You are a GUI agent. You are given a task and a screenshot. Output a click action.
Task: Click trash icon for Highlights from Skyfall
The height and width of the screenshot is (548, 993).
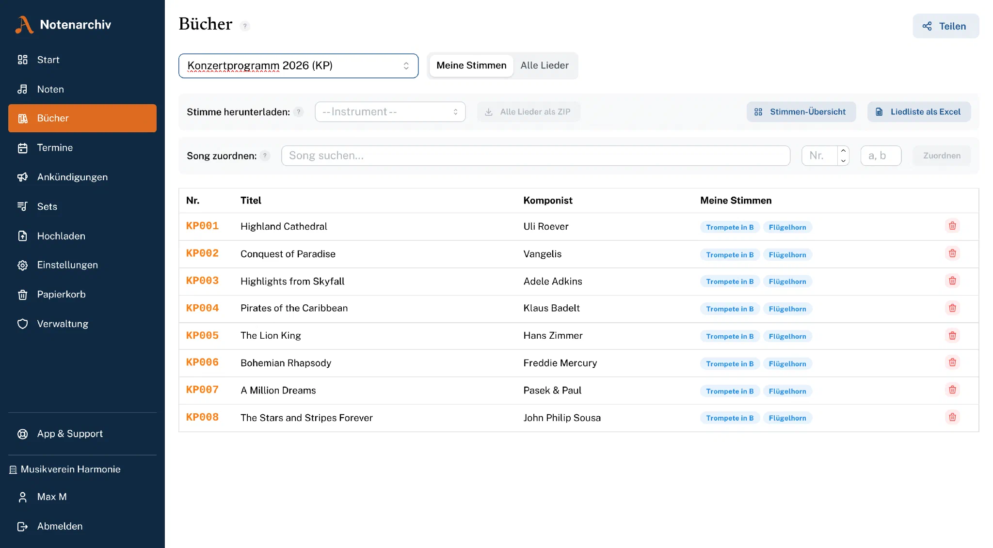[x=952, y=281]
